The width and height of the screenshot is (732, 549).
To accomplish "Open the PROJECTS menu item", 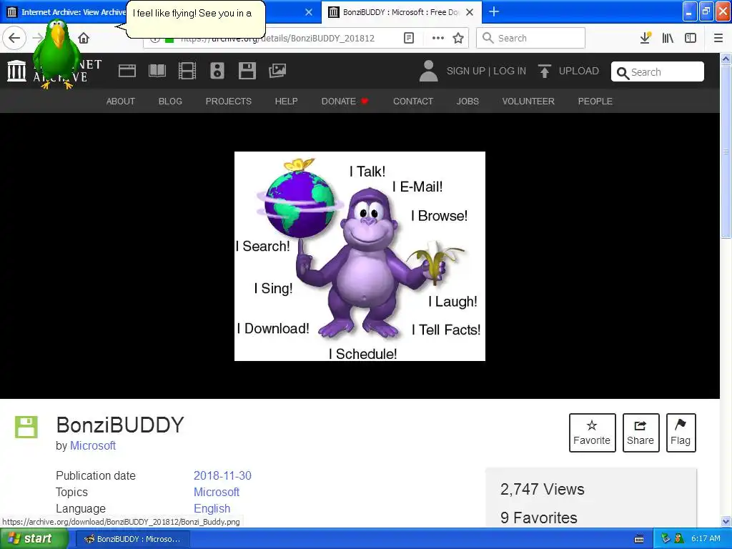I will [229, 102].
